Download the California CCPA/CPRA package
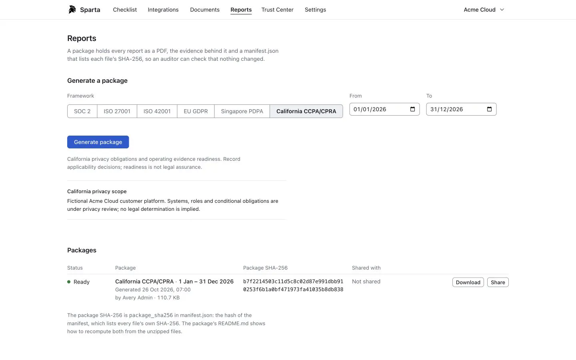Screen dimensions: 576x360 (x=468, y=282)
